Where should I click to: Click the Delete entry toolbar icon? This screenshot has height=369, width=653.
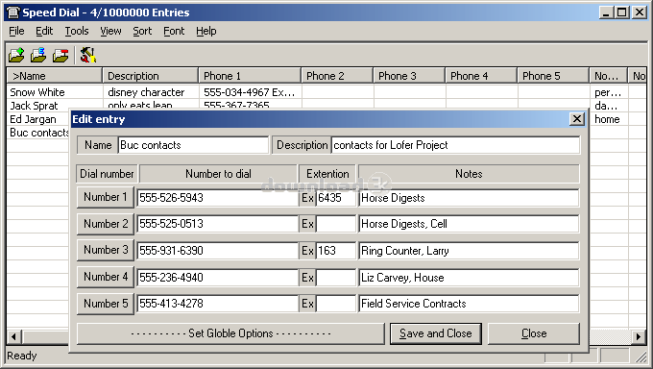(x=60, y=55)
